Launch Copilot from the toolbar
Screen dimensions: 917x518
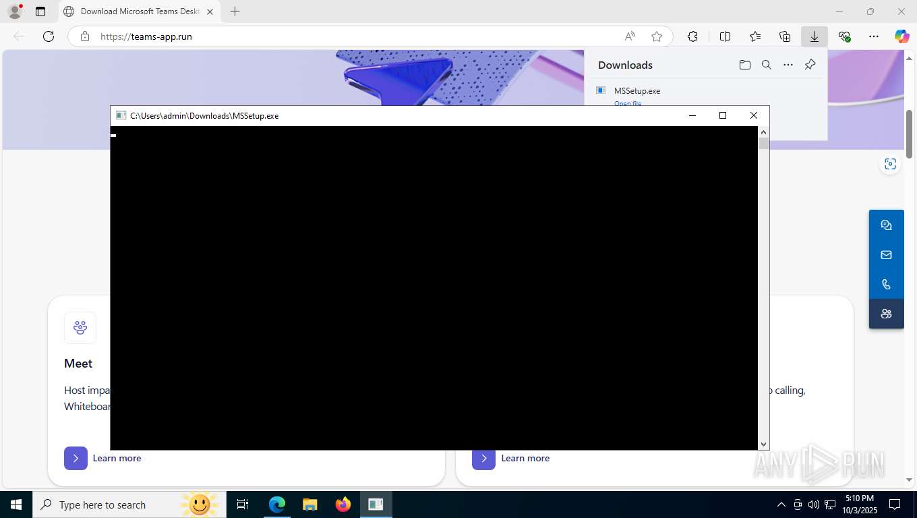902,36
